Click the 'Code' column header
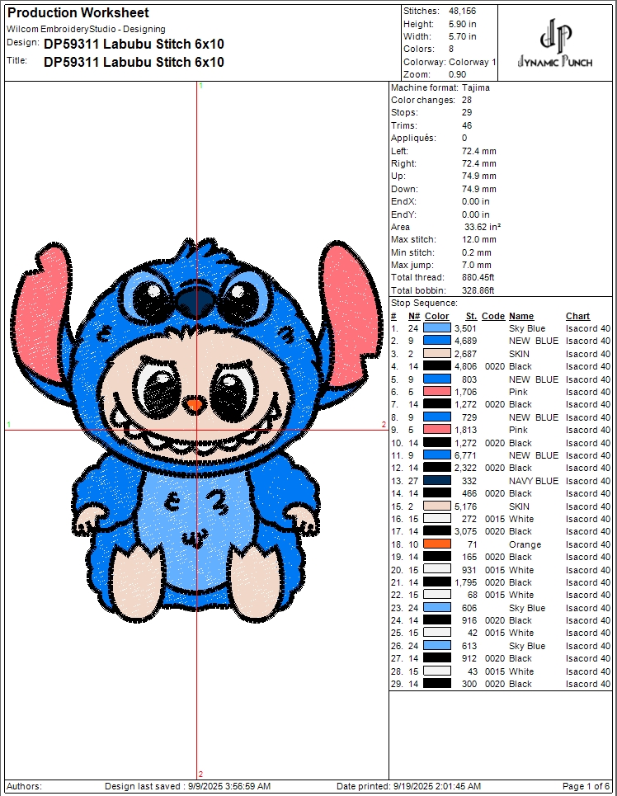 coord(493,316)
